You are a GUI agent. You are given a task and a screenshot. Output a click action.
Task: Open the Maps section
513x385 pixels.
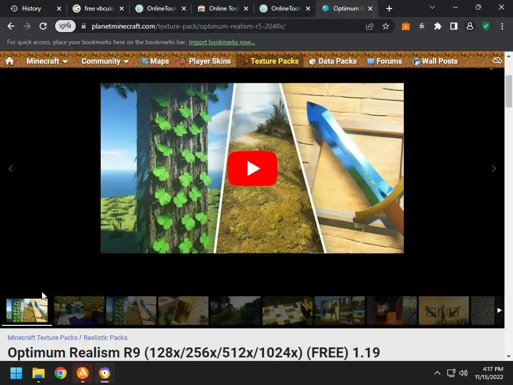[155, 61]
